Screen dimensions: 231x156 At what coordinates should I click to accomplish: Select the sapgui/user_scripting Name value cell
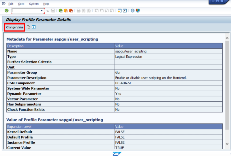168,51
